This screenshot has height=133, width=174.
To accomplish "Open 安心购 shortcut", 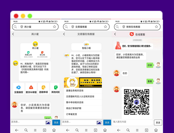I will [42, 54].
